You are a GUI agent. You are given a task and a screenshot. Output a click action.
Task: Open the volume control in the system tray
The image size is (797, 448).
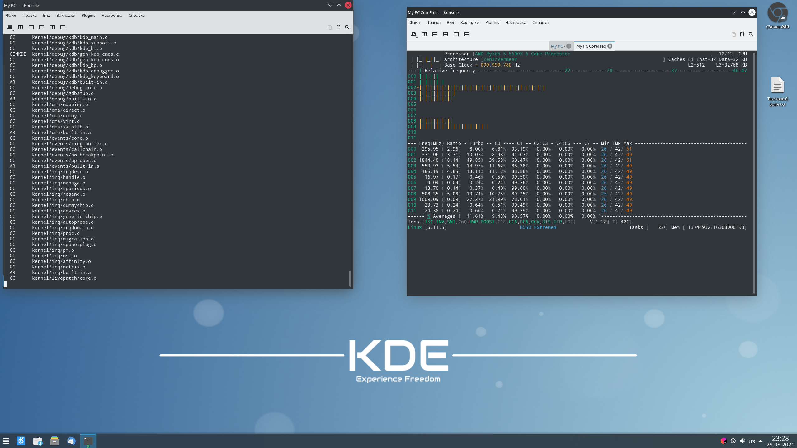pyautogui.click(x=743, y=441)
